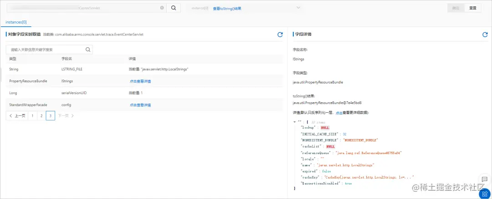Open the chat feedback icon at bottom right
This screenshot has height=199, width=492.
tap(484, 179)
